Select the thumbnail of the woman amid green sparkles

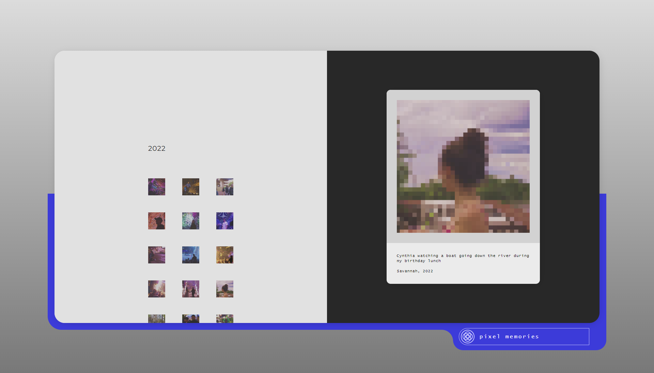point(191,221)
